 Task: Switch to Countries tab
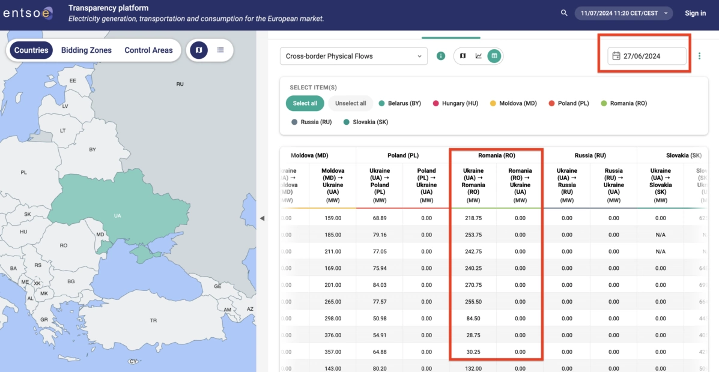[x=31, y=50]
